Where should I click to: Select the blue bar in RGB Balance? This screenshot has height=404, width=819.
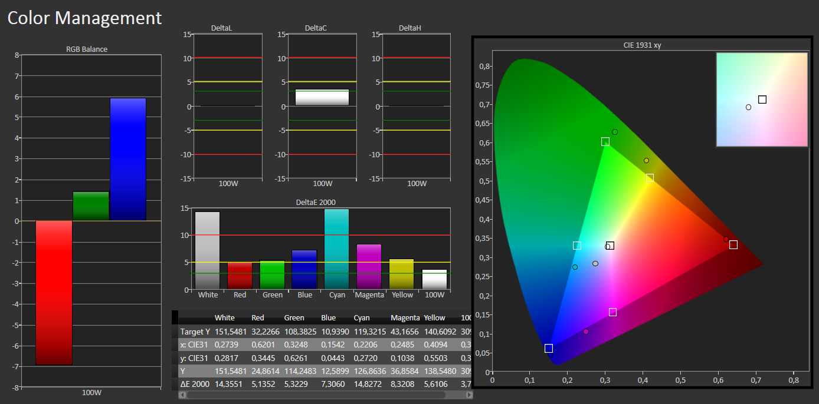[x=128, y=159]
